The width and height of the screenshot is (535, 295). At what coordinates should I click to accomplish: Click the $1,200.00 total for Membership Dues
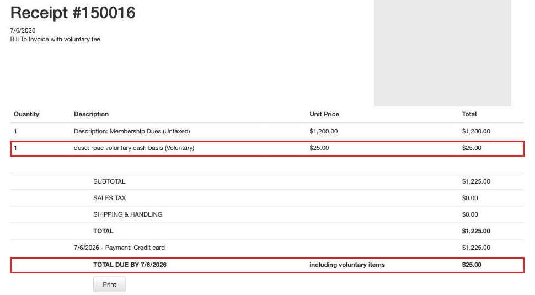476,131
